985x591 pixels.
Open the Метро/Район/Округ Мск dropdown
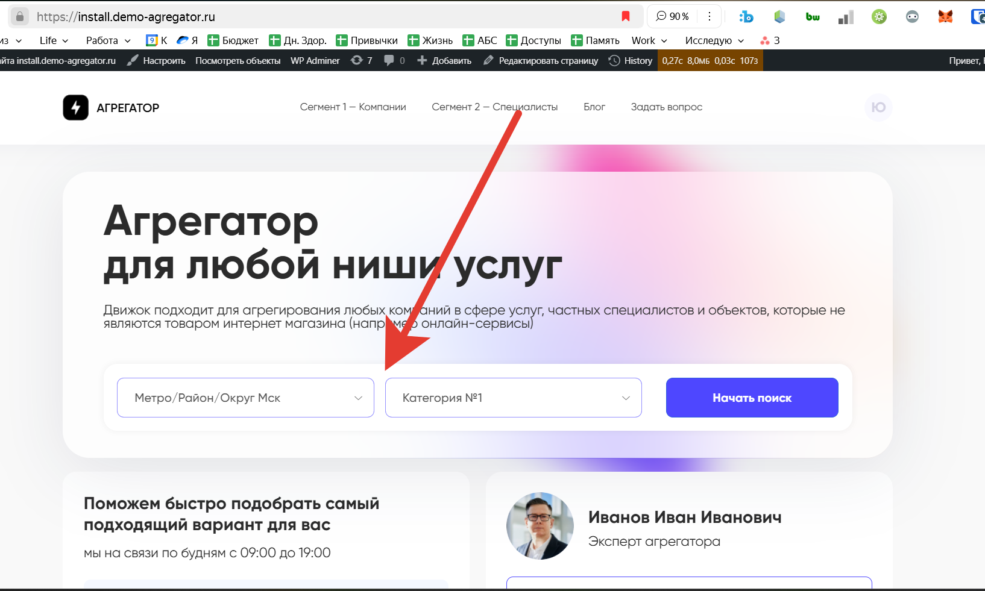[x=245, y=398]
